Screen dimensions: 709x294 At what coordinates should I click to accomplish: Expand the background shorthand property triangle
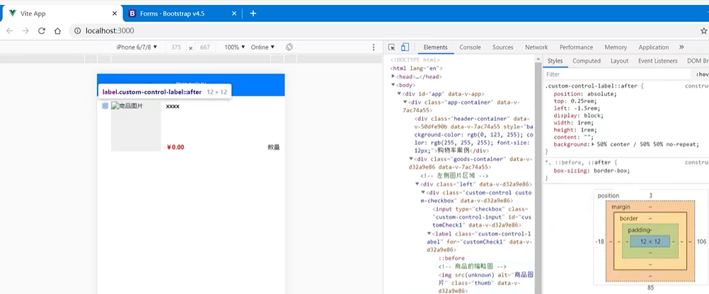(x=594, y=144)
